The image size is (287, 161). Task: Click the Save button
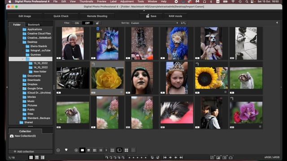click(151, 16)
